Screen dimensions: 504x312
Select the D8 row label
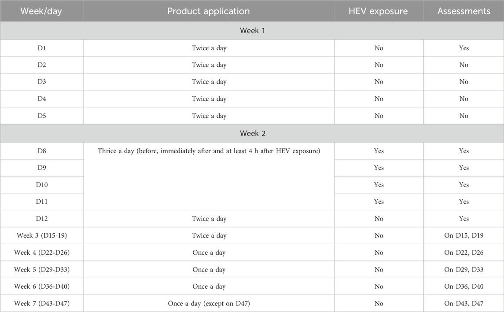(x=41, y=151)
